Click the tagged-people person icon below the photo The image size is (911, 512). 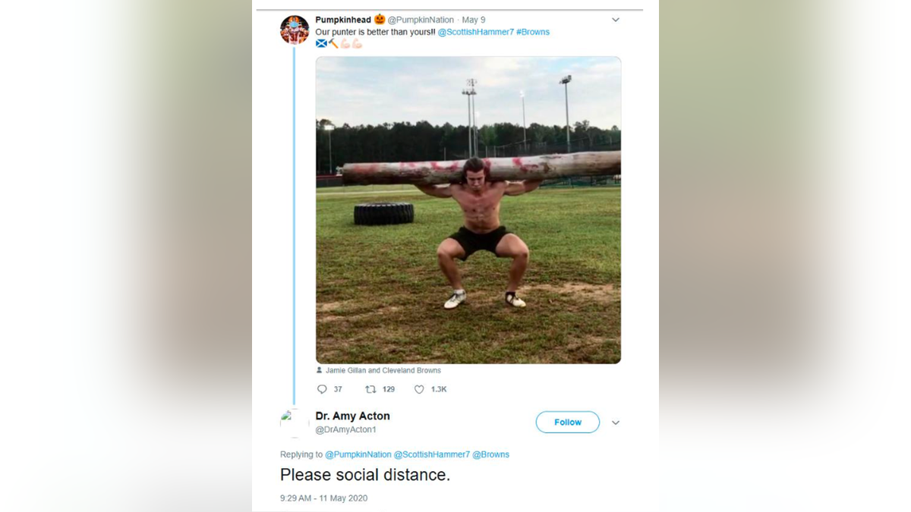(319, 370)
